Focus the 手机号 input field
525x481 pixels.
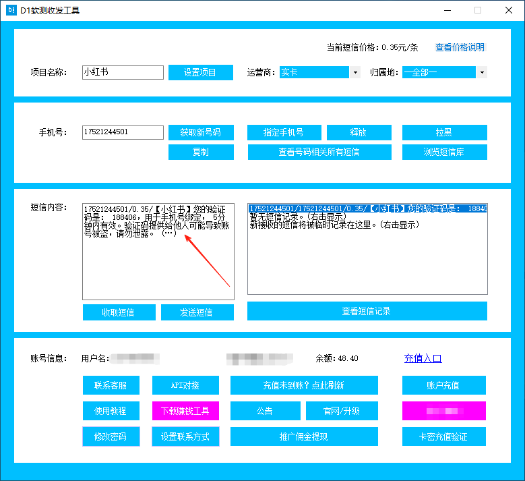(x=123, y=132)
